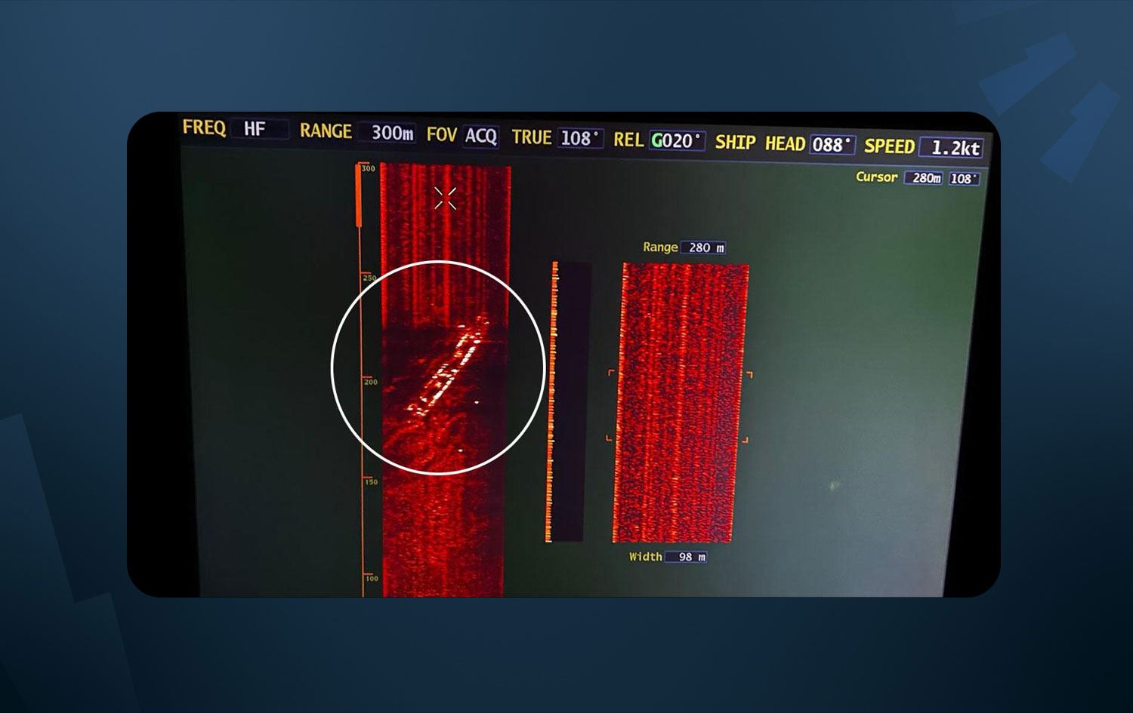The image size is (1133, 713).
Task: Click the bottom-right bracket marker of the zoom window
Action: (x=745, y=440)
